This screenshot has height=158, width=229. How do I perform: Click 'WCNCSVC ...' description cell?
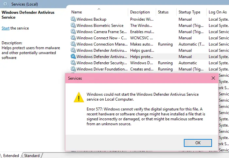click(x=141, y=38)
